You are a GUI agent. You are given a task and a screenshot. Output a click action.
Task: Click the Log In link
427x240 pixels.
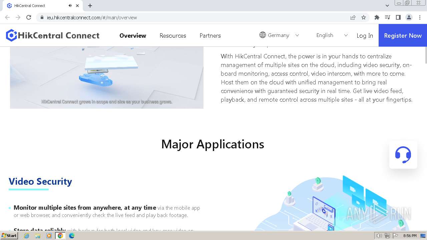point(365,35)
